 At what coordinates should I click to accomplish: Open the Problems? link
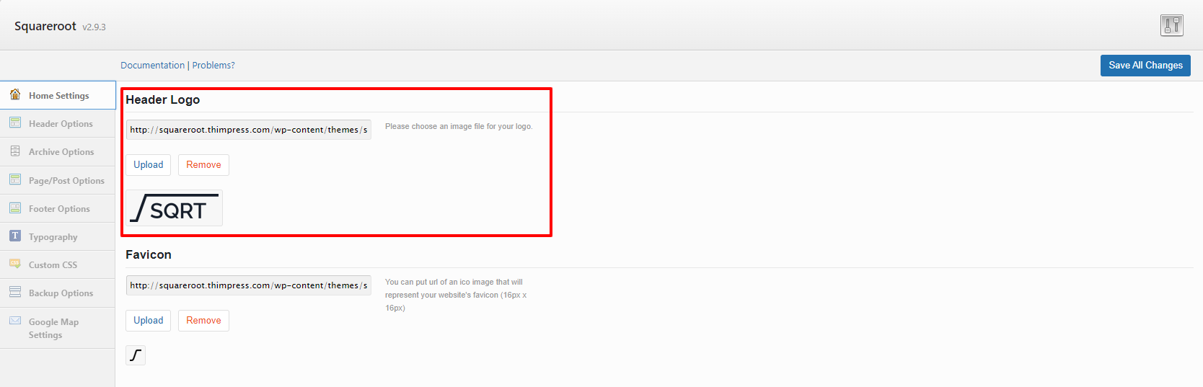click(213, 65)
